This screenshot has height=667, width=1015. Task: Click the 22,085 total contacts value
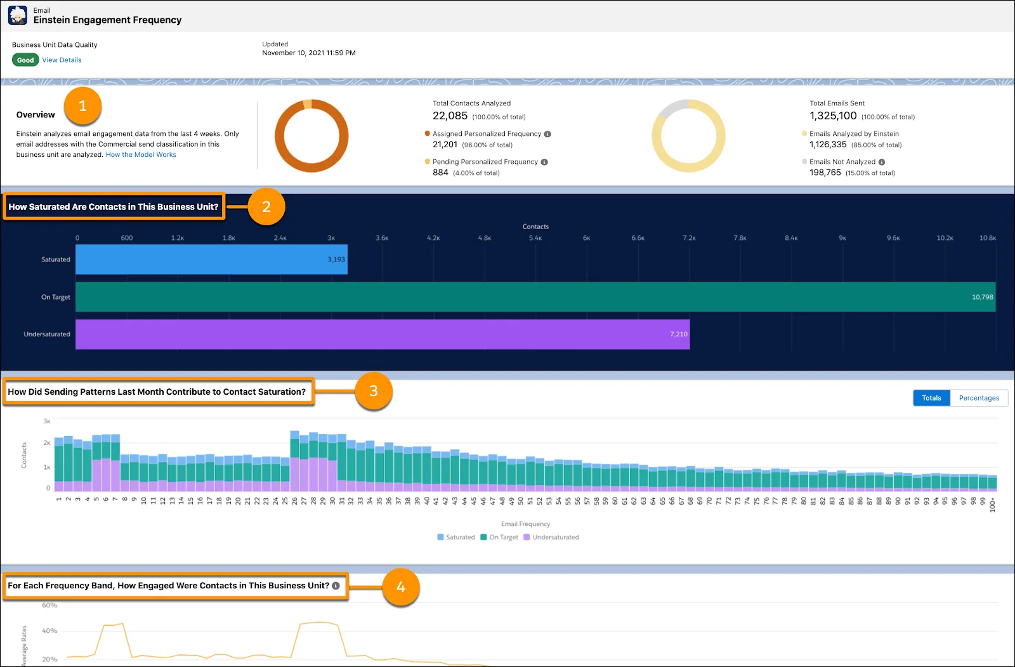[x=450, y=116]
